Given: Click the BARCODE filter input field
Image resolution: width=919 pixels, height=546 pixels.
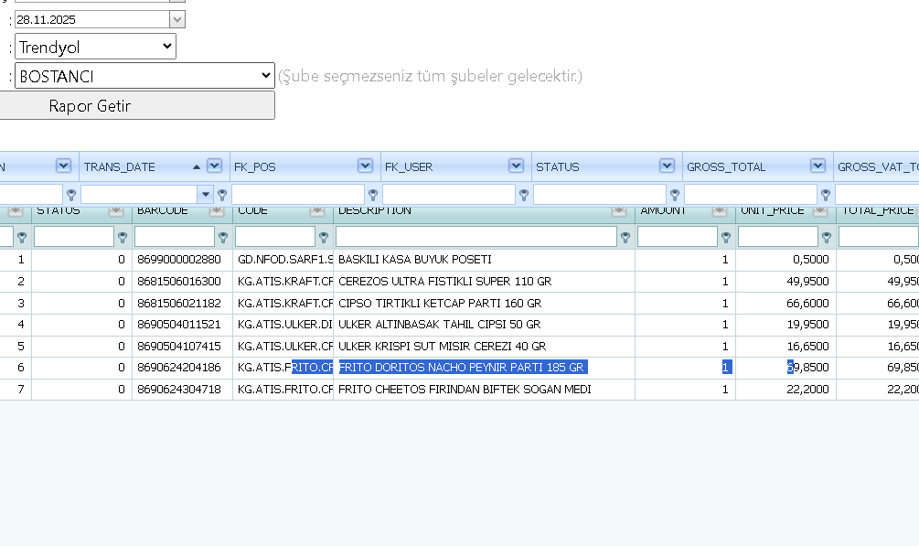Looking at the screenshot, I should pyautogui.click(x=174, y=236).
